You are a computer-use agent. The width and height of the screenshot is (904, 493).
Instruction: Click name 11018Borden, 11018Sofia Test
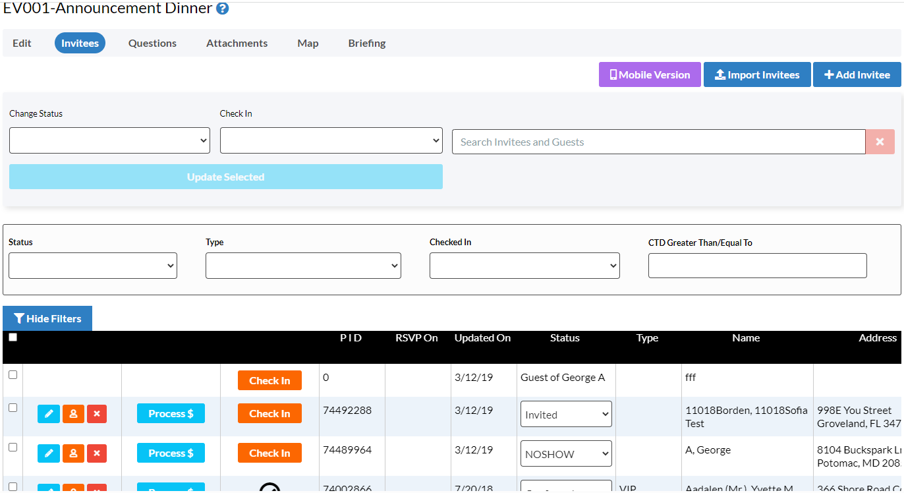coord(746,417)
